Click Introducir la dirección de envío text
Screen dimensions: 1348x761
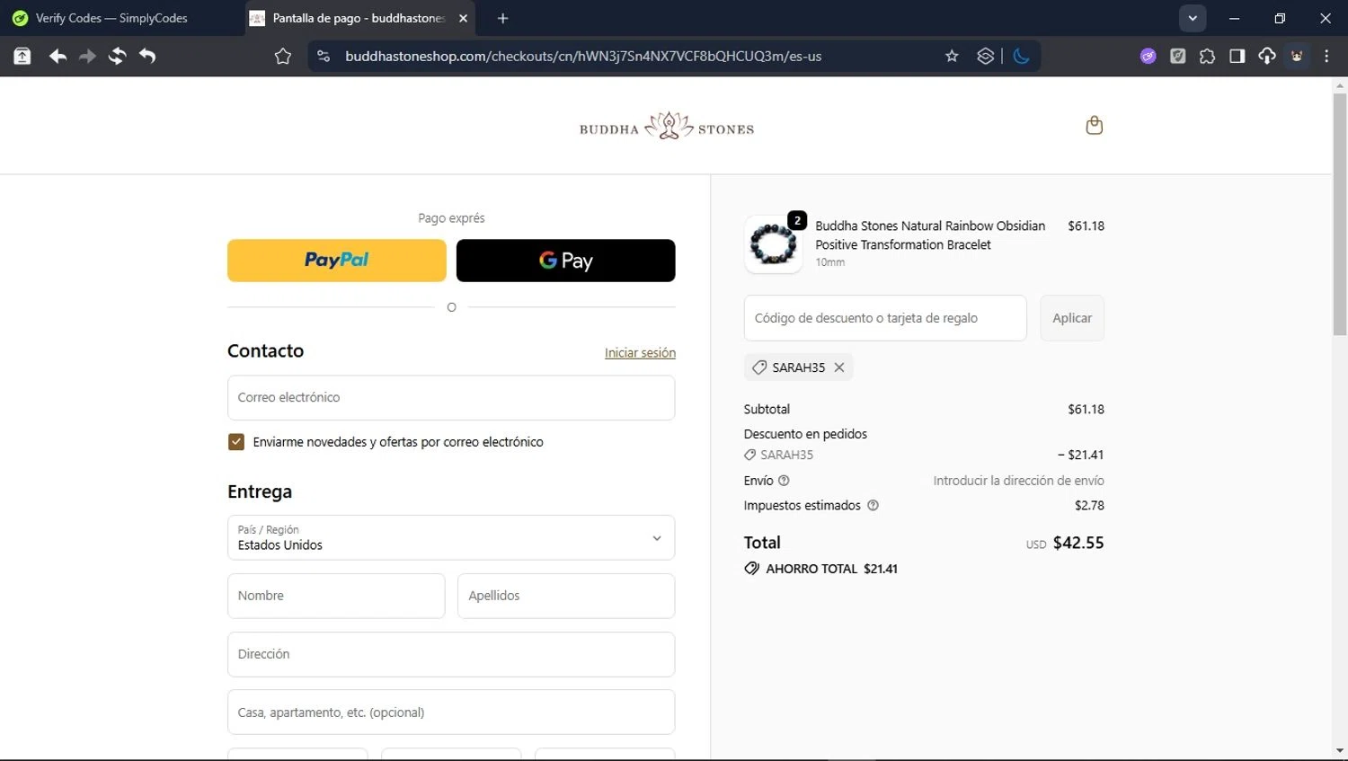click(x=1018, y=481)
